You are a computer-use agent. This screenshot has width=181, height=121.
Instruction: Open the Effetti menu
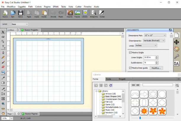point(56,7)
